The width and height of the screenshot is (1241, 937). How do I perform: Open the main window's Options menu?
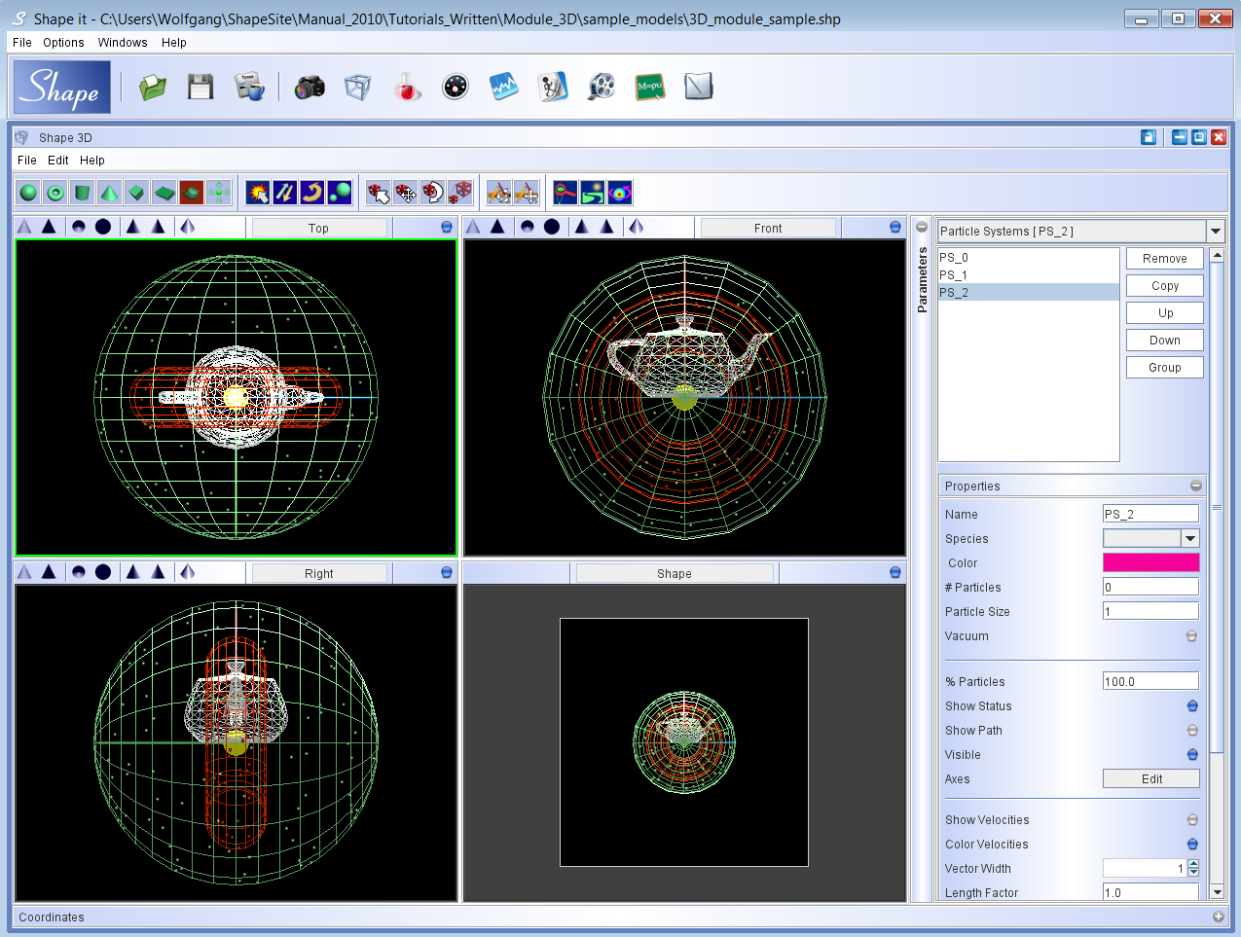63,43
